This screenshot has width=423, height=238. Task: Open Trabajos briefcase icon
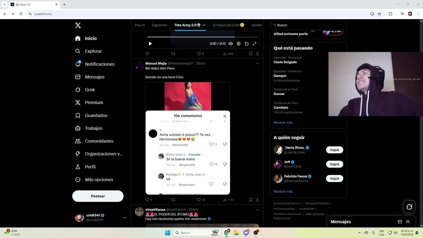click(x=78, y=128)
